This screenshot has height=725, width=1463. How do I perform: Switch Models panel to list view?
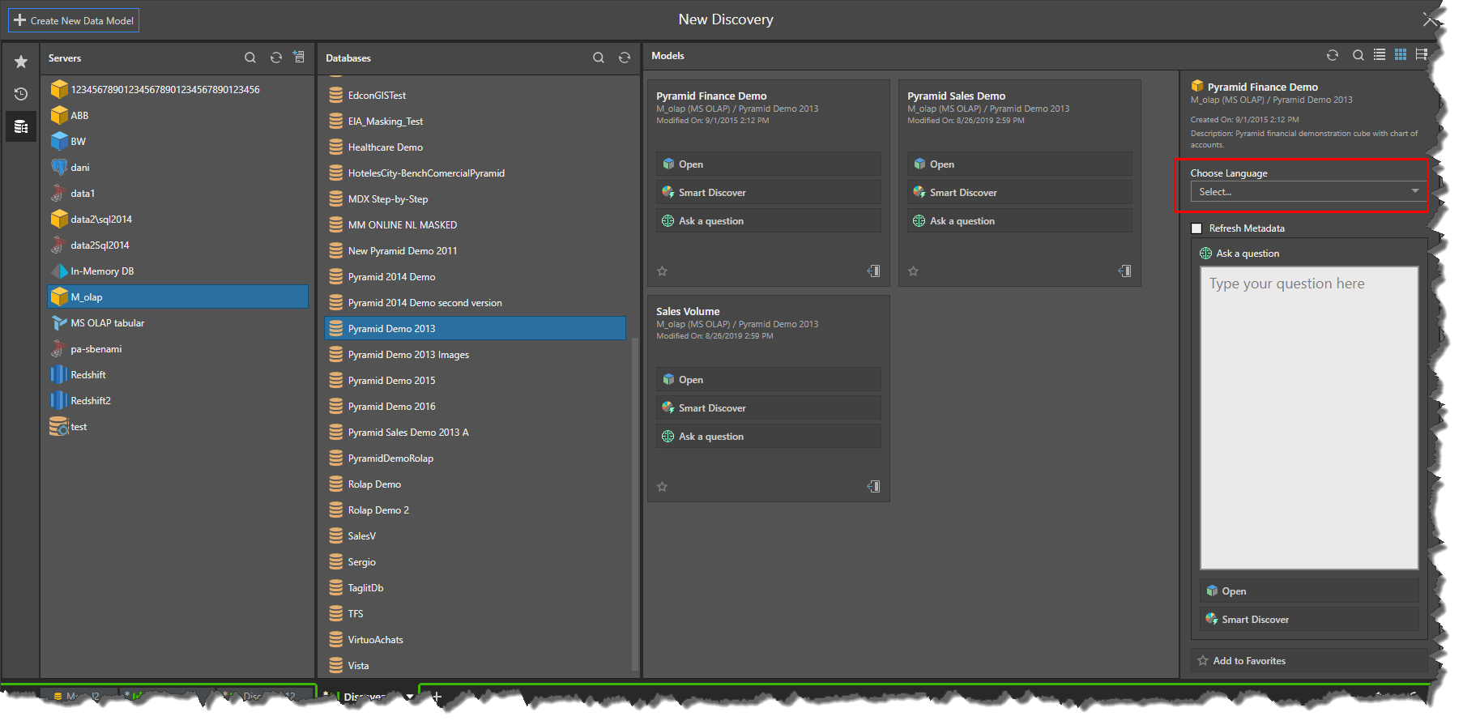[1380, 55]
